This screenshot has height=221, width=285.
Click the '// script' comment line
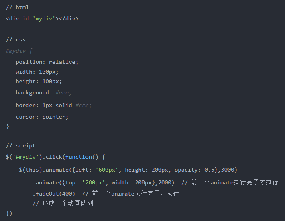[20, 146]
